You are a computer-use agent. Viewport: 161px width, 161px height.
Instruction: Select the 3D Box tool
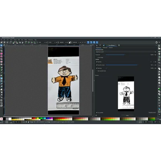click(1, 62)
